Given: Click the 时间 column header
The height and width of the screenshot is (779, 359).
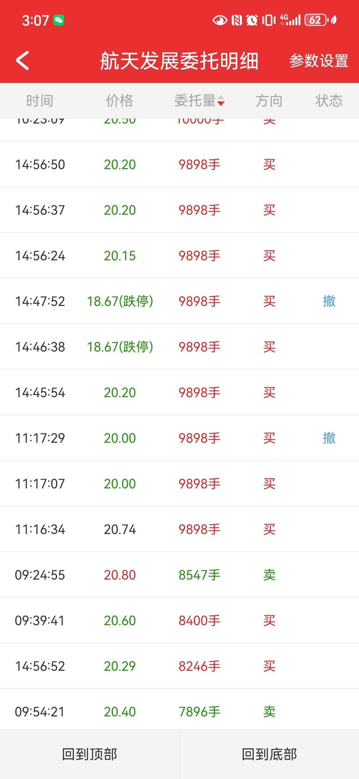Looking at the screenshot, I should click(40, 101).
